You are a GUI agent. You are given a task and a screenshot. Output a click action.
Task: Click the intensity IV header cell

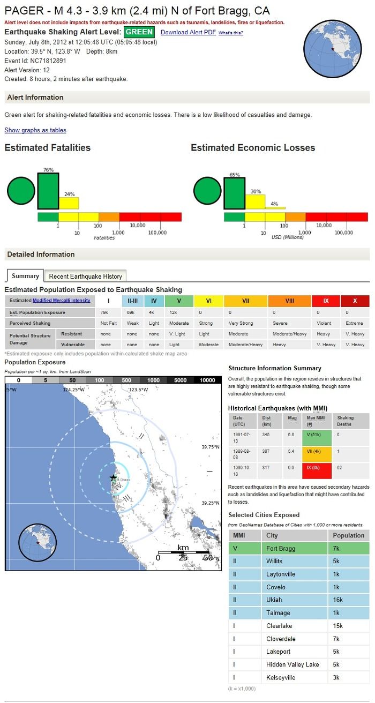[154, 301]
